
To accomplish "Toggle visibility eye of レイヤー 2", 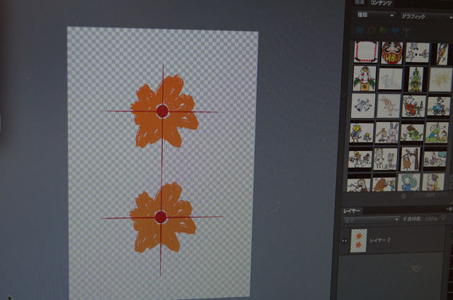I will click(x=345, y=240).
